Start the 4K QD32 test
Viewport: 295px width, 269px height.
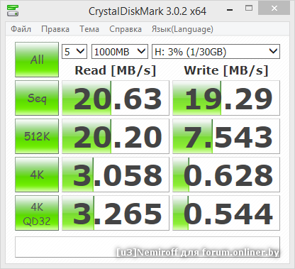click(x=37, y=213)
